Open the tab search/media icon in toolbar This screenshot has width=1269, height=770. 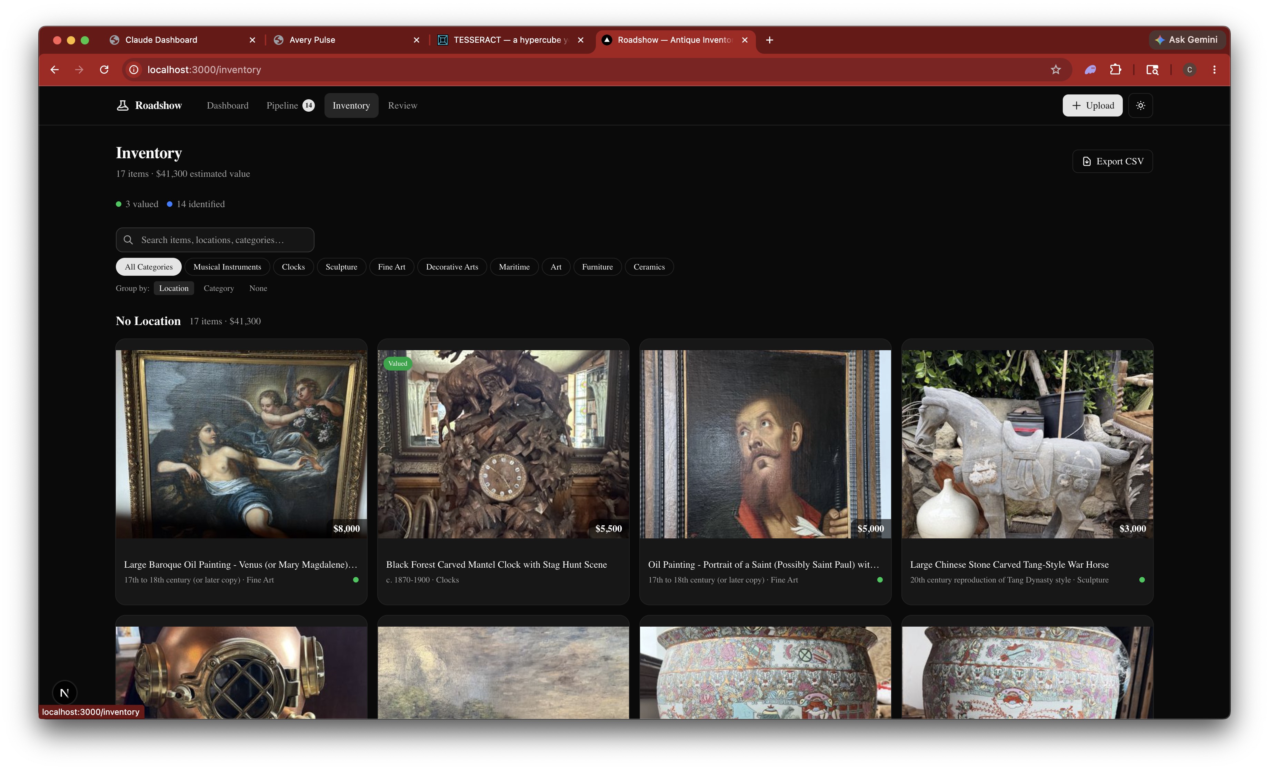pyautogui.click(x=1152, y=70)
